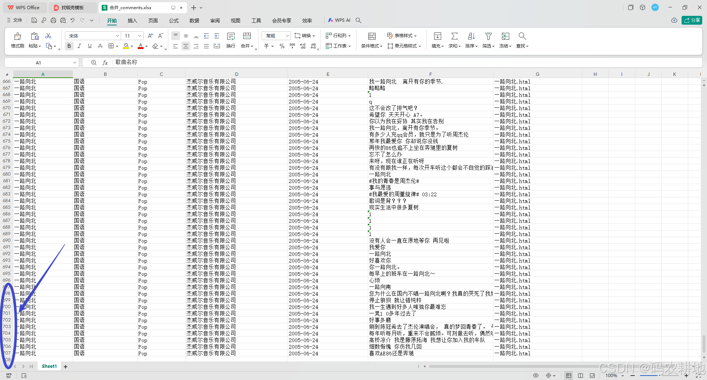This screenshot has width=707, height=380.
Task: Toggle Bold formatting
Action: tap(69, 46)
